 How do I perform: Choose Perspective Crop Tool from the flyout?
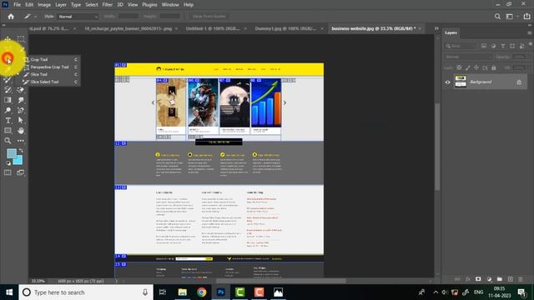click(x=51, y=67)
